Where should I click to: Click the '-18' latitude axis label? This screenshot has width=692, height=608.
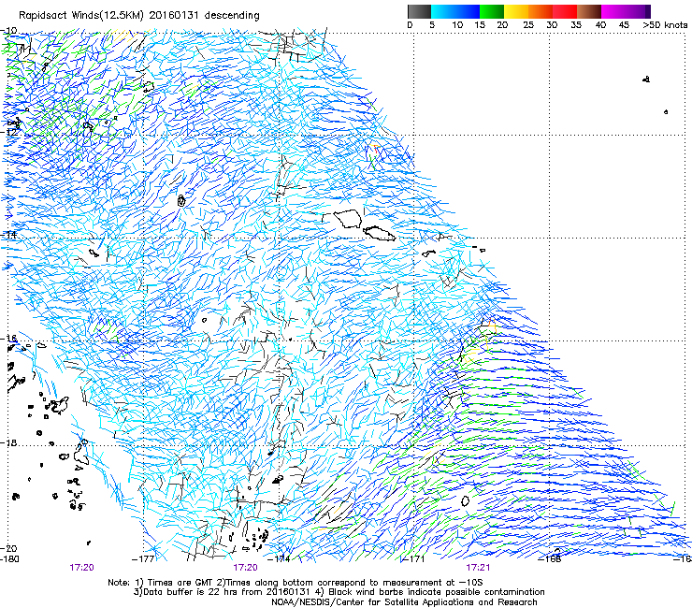(9, 442)
